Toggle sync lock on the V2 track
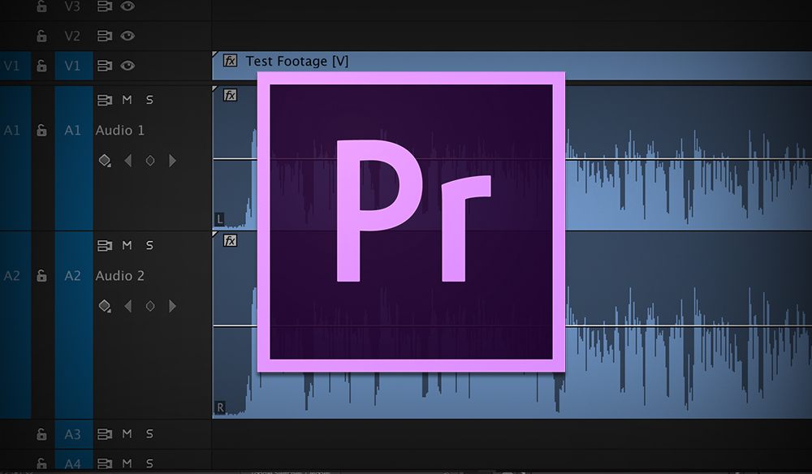The width and height of the screenshot is (812, 474). point(104,36)
